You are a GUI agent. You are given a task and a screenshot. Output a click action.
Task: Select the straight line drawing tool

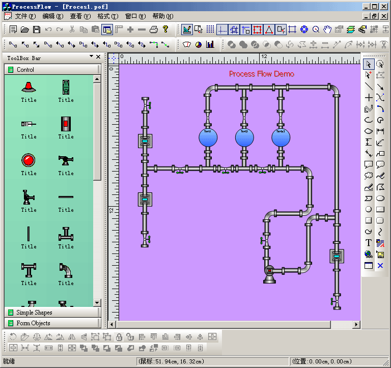(x=369, y=86)
